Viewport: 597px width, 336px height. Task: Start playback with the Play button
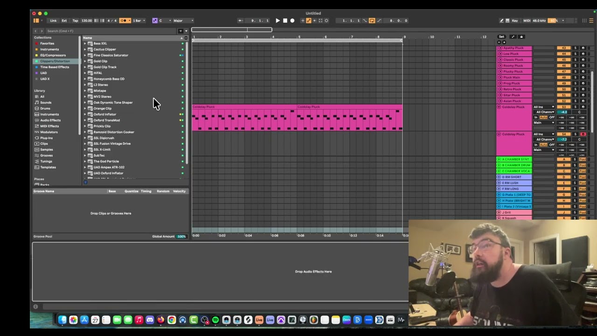click(278, 21)
